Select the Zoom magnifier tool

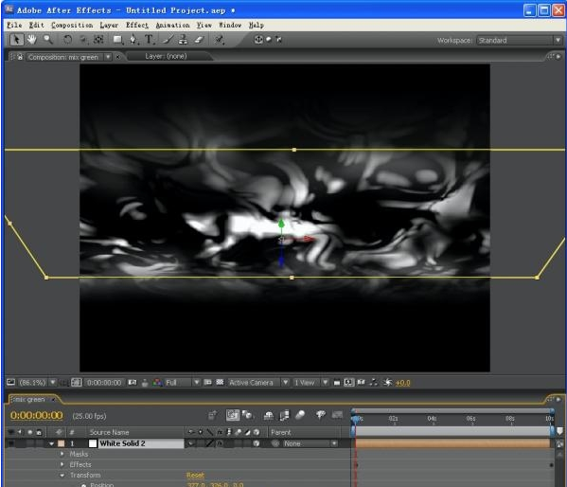click(47, 40)
